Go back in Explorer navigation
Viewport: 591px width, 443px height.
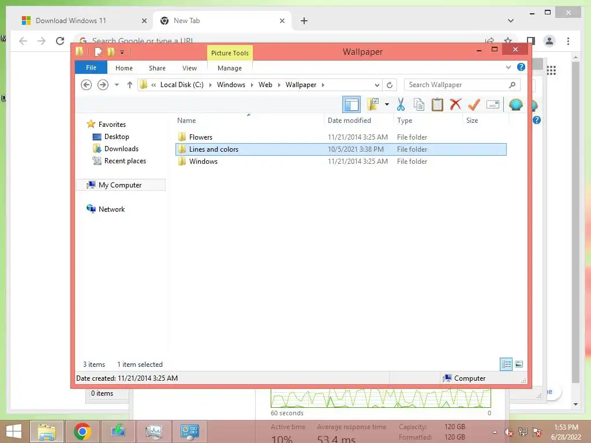coord(87,85)
